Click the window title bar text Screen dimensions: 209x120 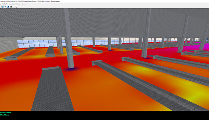click(36, 1)
